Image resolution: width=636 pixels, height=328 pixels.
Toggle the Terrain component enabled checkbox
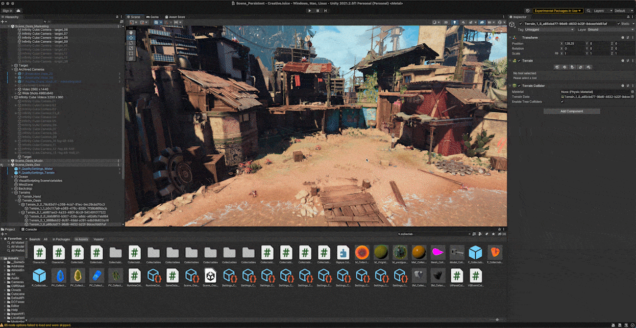tap(519, 61)
